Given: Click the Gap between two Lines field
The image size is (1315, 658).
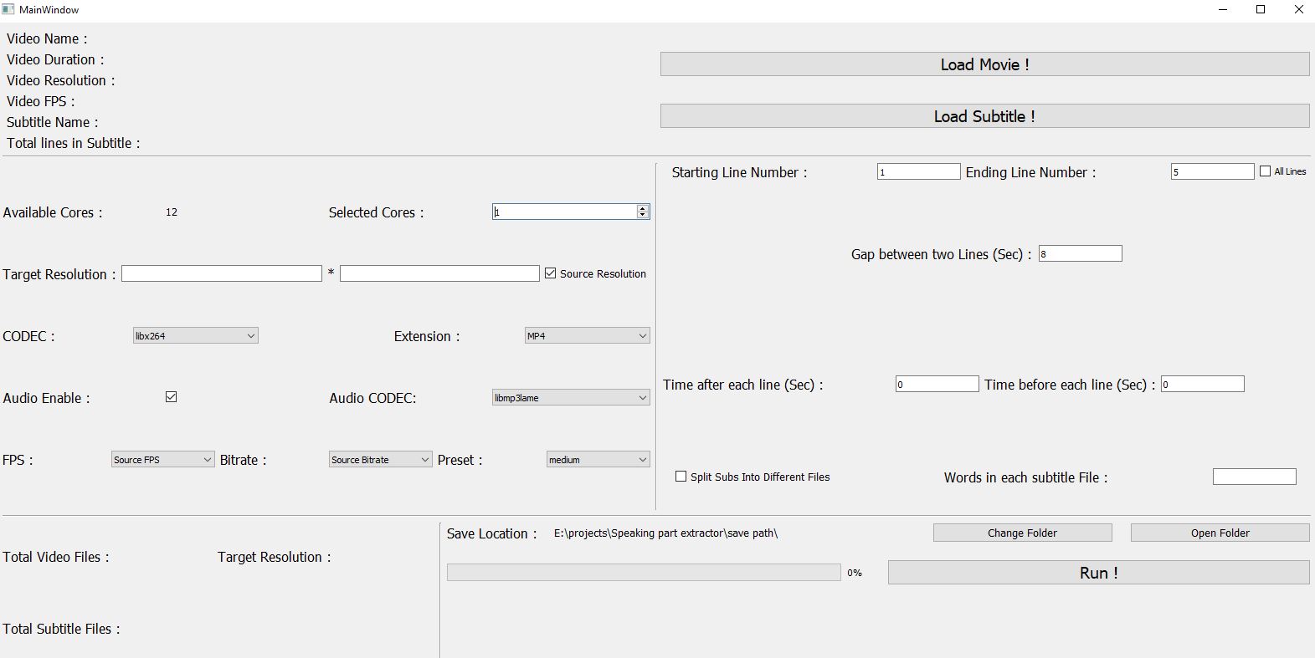Looking at the screenshot, I should coord(1080,253).
